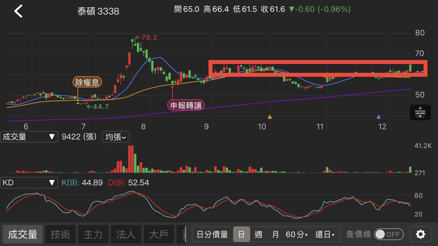The height and width of the screenshot is (246, 438).
Task: Tap the K(9): 44.89 readout
Action: (x=82, y=183)
